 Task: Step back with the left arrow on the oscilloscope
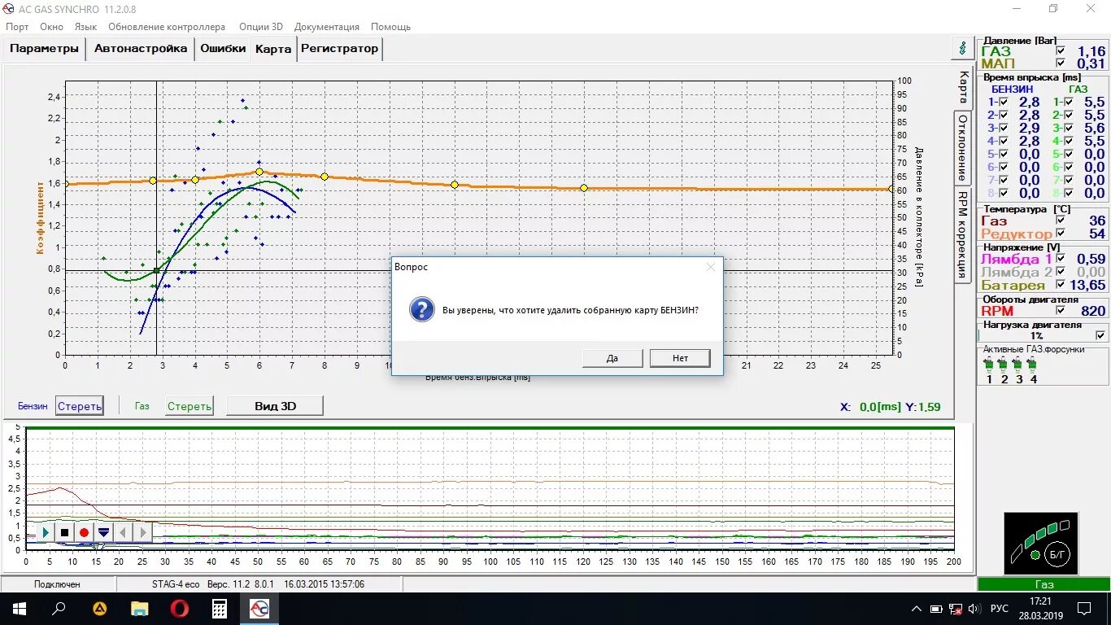(x=123, y=532)
